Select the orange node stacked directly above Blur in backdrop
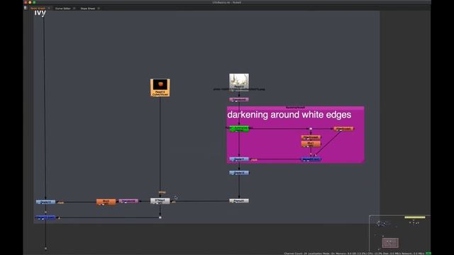Viewport: 454px width, 255px height. click(x=311, y=137)
